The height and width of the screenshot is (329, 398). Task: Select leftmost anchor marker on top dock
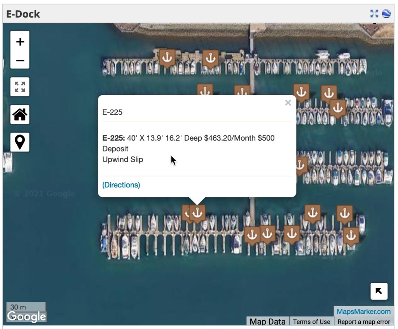[x=167, y=58]
